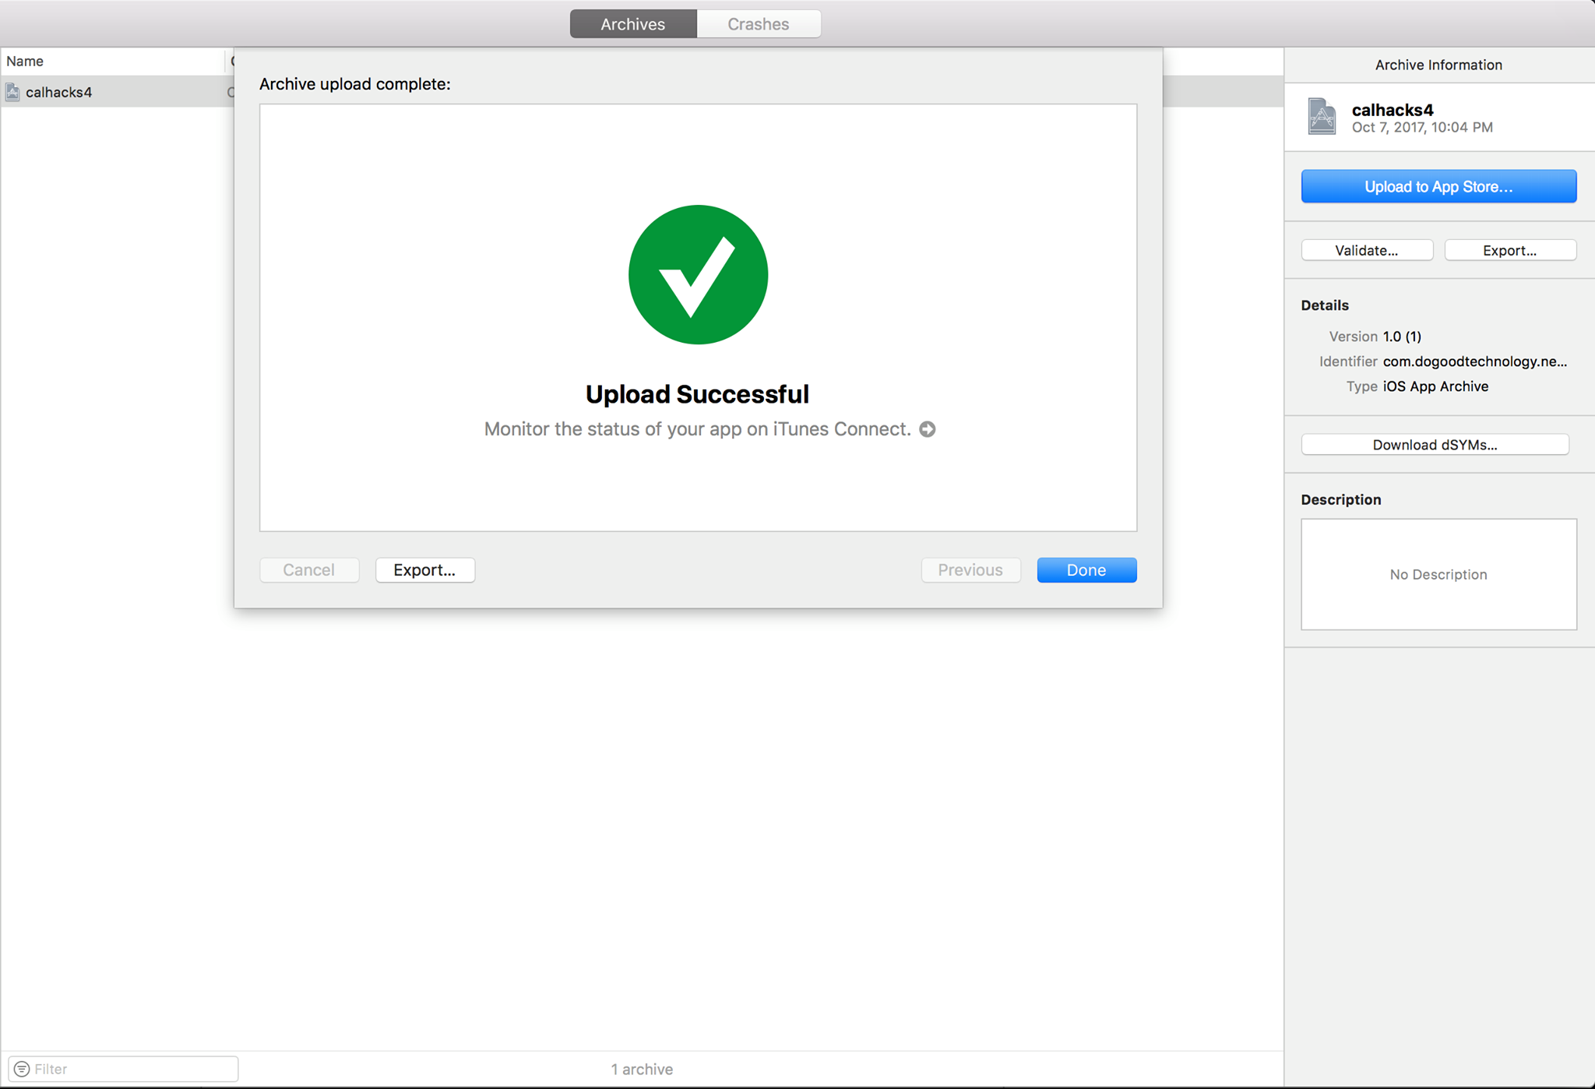Click the green success checkmark icon
The image size is (1595, 1089).
pos(698,275)
